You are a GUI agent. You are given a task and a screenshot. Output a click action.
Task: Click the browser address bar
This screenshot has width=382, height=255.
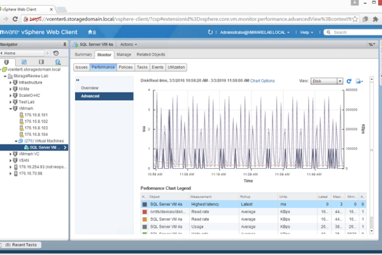pyautogui.click(x=190, y=19)
